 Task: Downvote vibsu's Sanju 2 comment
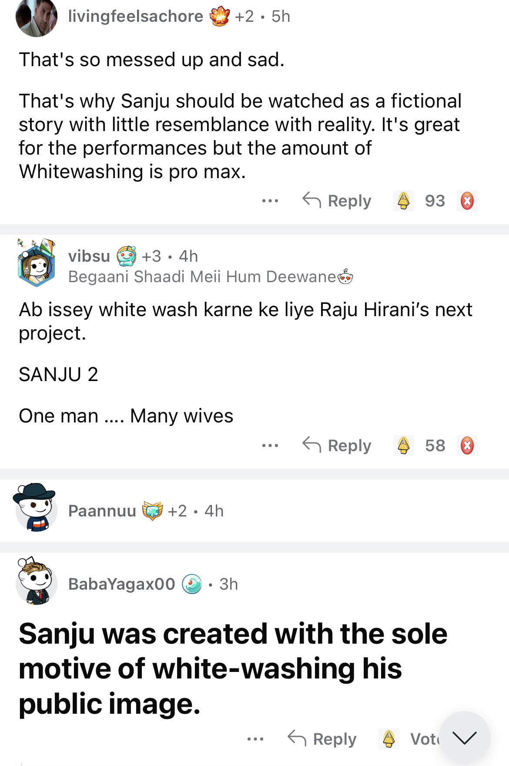click(x=467, y=445)
